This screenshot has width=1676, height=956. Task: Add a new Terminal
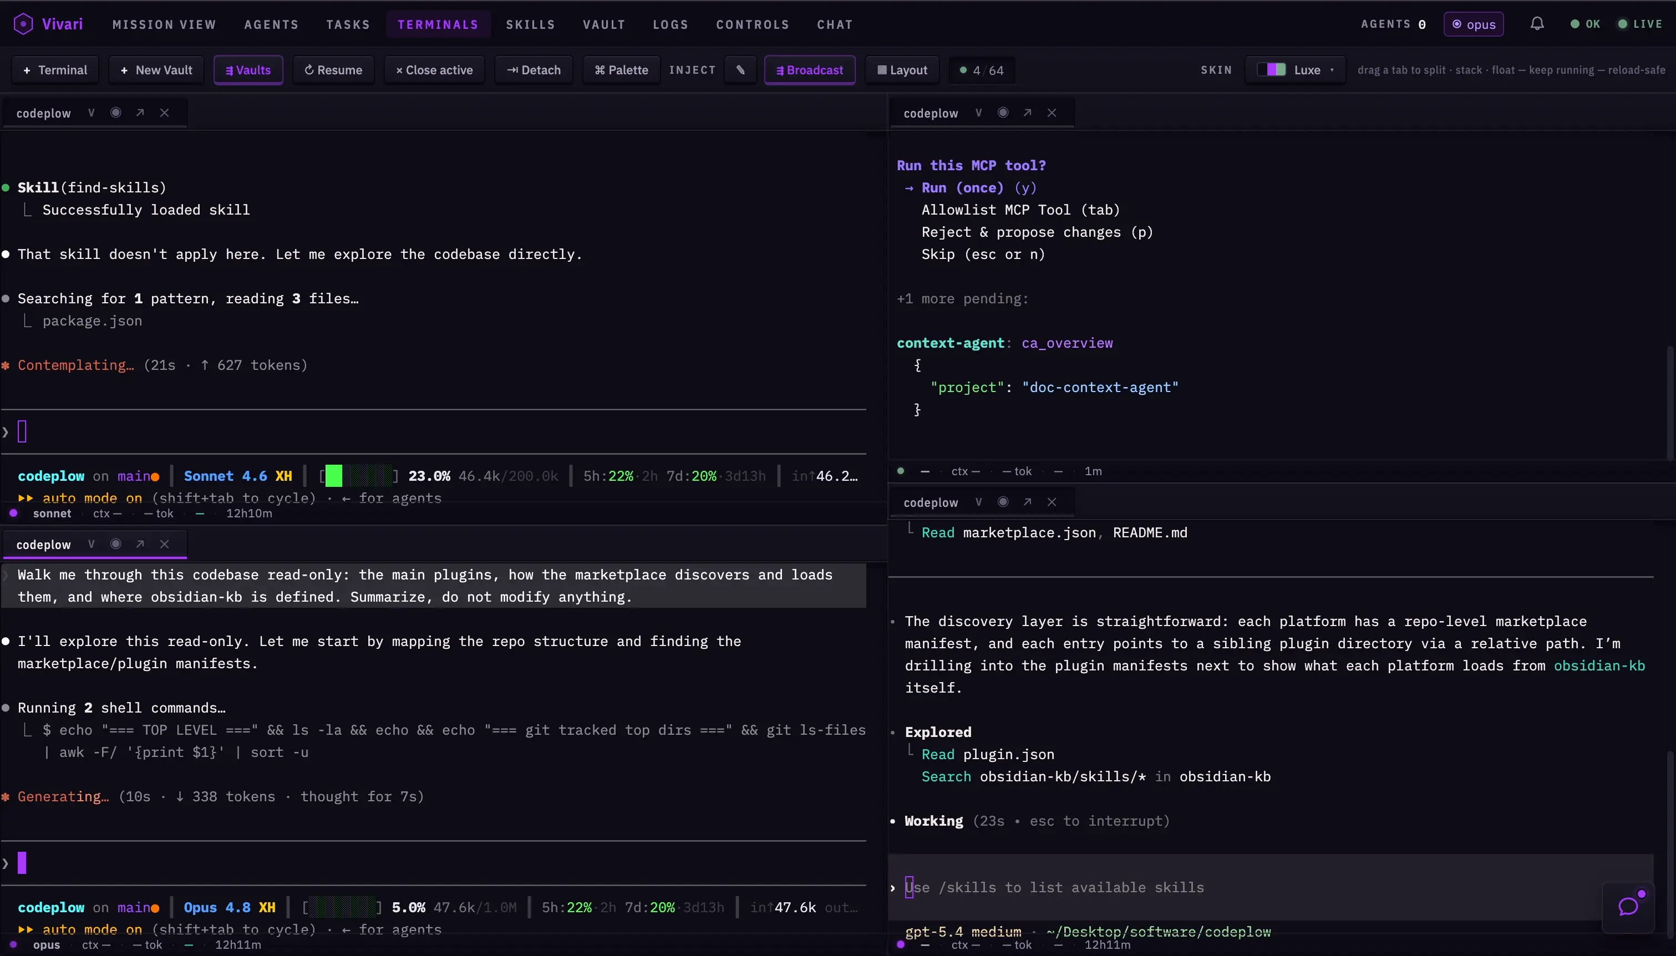point(55,70)
